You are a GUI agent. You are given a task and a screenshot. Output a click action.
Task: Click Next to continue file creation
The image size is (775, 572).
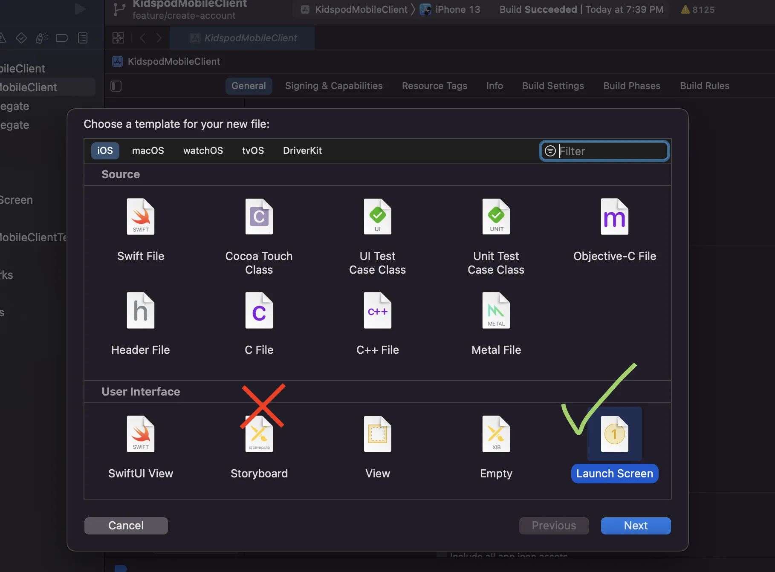click(x=636, y=526)
